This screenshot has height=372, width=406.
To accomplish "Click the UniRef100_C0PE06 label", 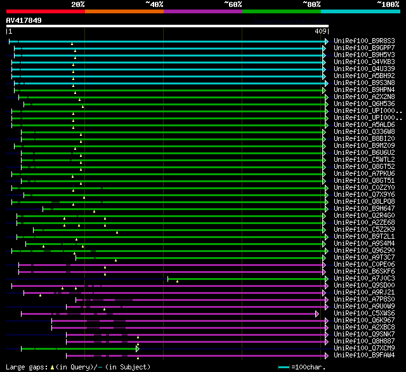I will 364,265.
